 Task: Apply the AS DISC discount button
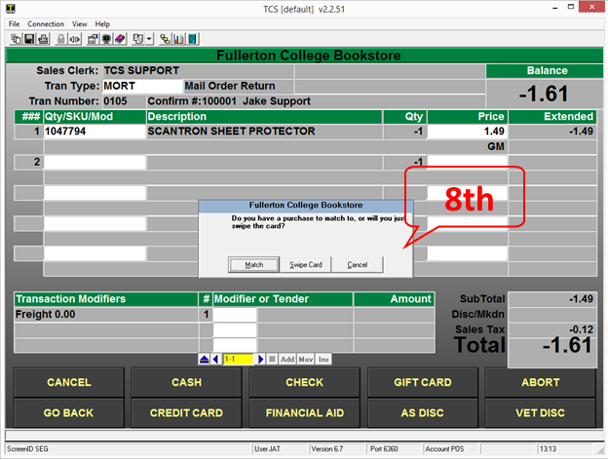[x=423, y=413]
